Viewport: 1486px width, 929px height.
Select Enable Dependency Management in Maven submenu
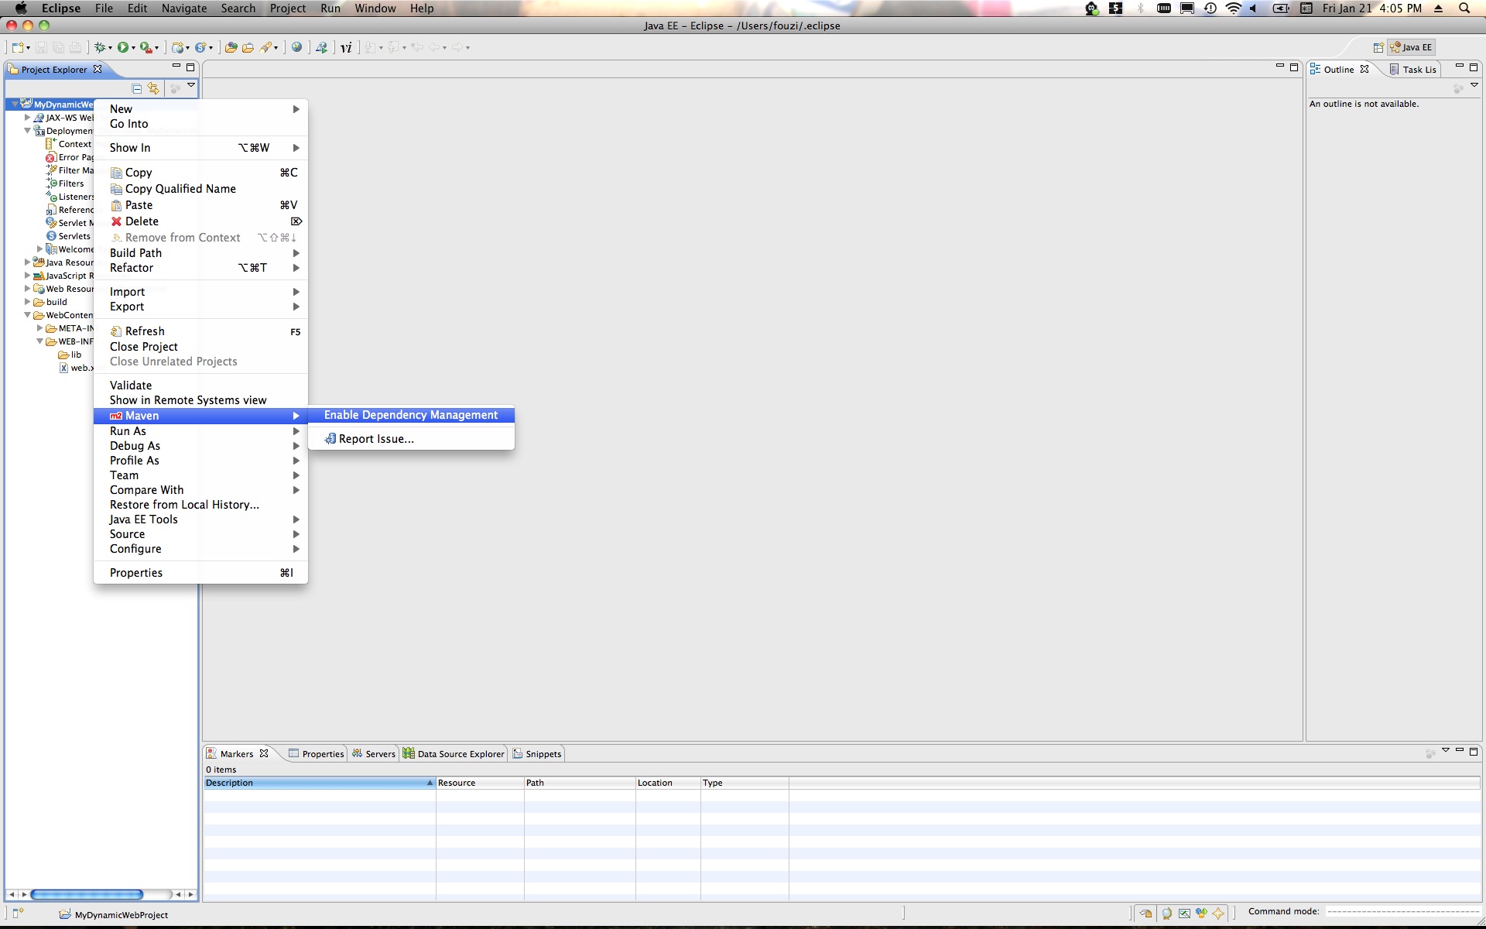411,415
